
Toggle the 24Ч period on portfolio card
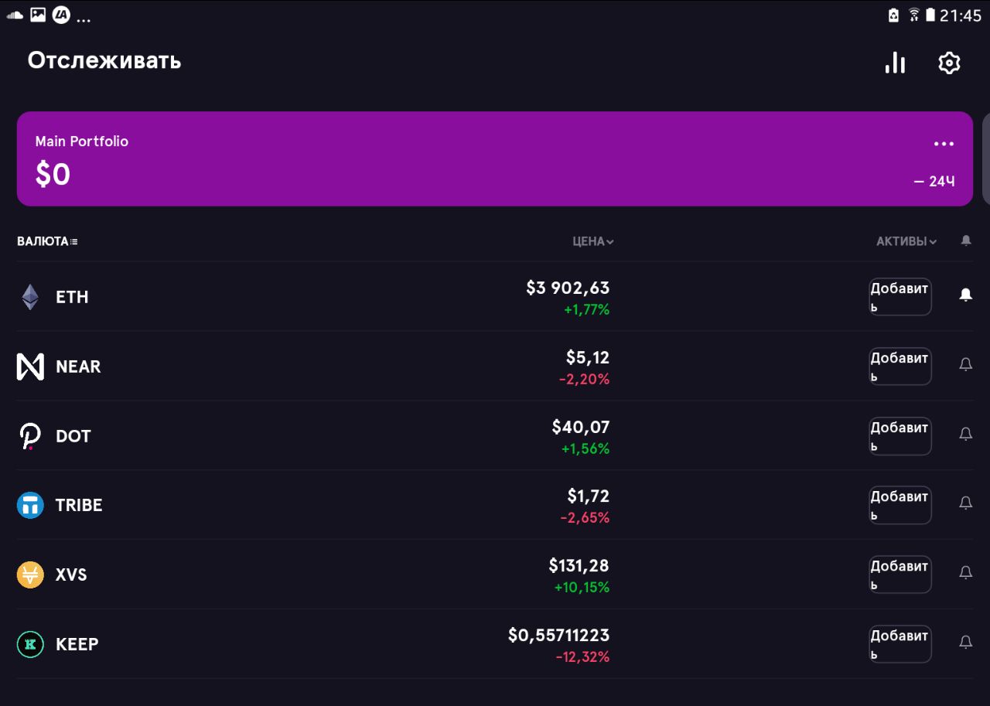coord(934,182)
